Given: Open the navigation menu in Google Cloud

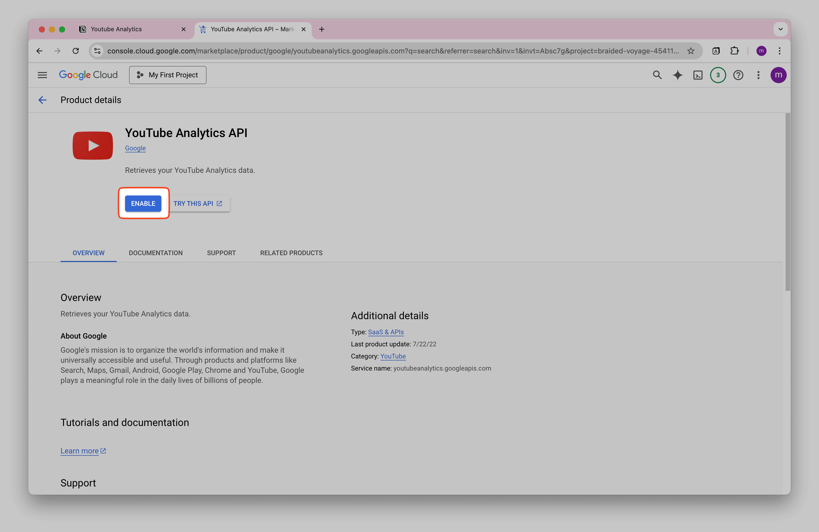Looking at the screenshot, I should pos(42,75).
